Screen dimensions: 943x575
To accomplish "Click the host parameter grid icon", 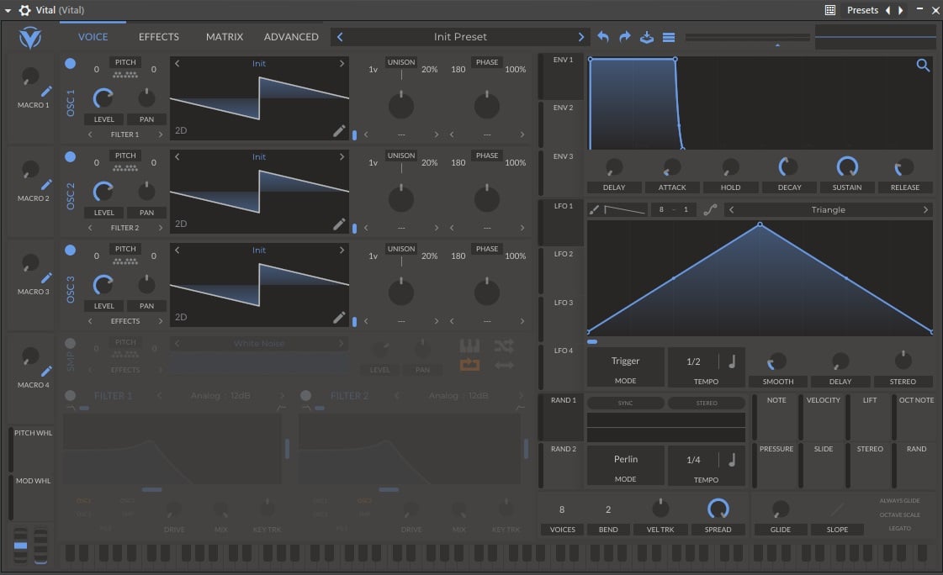I will 830,9.
